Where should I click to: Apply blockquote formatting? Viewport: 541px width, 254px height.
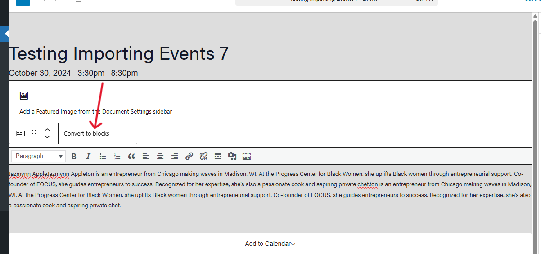click(131, 156)
